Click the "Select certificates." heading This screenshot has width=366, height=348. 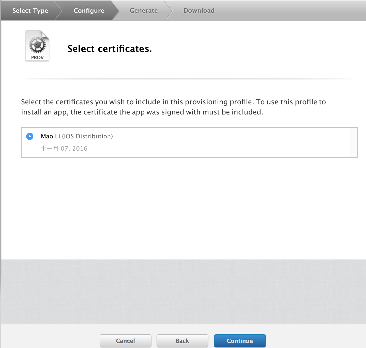click(x=110, y=49)
